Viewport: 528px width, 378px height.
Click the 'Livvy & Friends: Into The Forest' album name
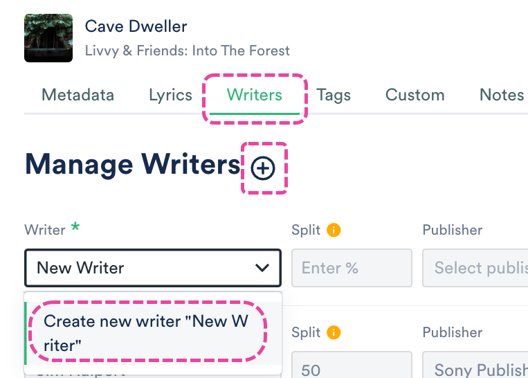click(x=187, y=51)
